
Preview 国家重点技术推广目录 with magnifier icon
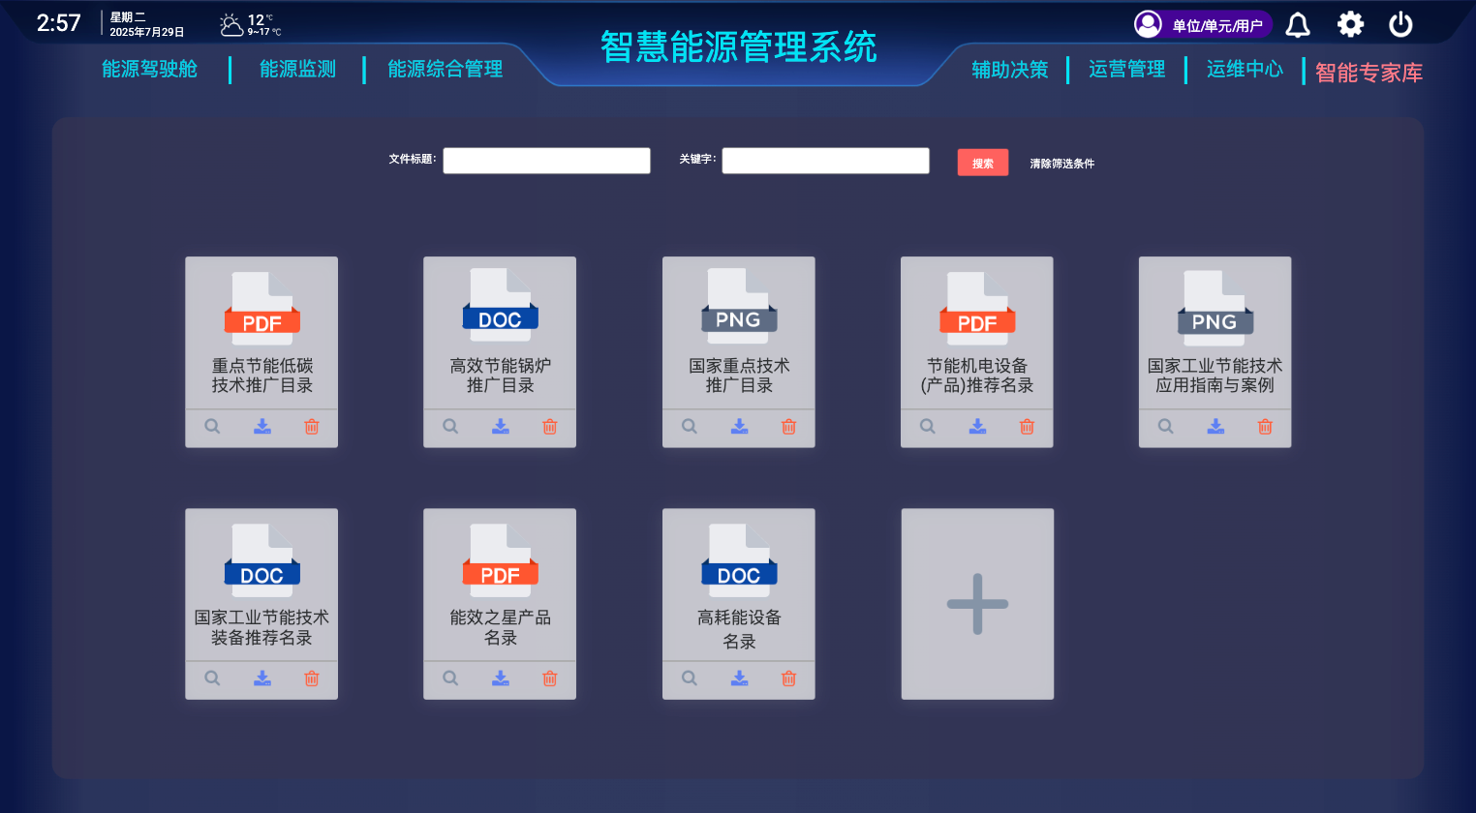click(690, 426)
